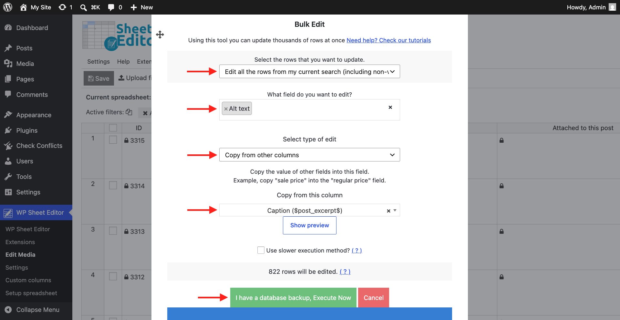Click the Plugins sidebar icon
The width and height of the screenshot is (620, 320).
point(8,130)
